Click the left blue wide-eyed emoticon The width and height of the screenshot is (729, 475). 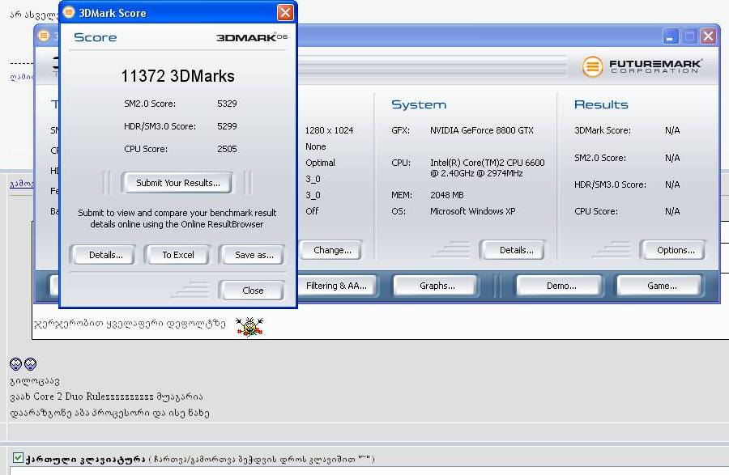[16, 363]
